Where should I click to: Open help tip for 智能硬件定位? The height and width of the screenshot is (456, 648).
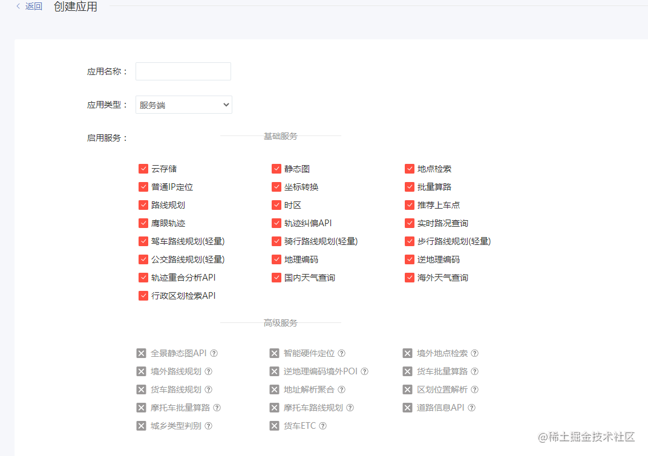(342, 353)
